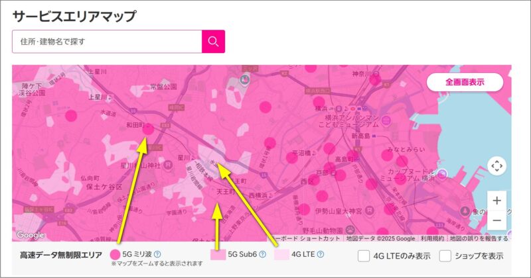Check the ショップを表示 checkbox
The width and height of the screenshot is (531, 278).
[445, 255]
